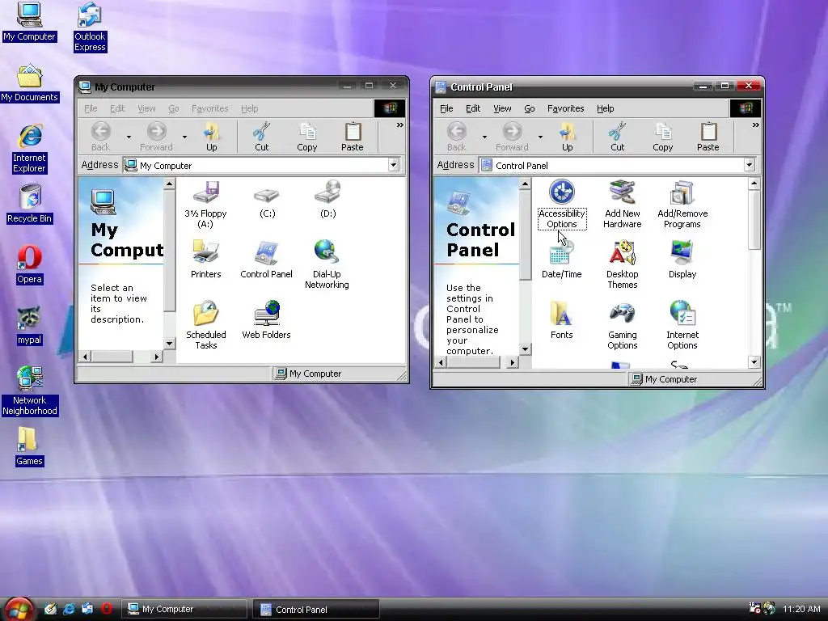Image resolution: width=828 pixels, height=621 pixels.
Task: Select Printers folder in My Computer
Action: tap(205, 260)
